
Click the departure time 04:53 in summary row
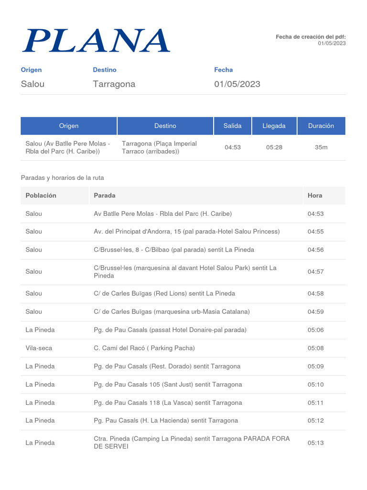click(x=233, y=147)
